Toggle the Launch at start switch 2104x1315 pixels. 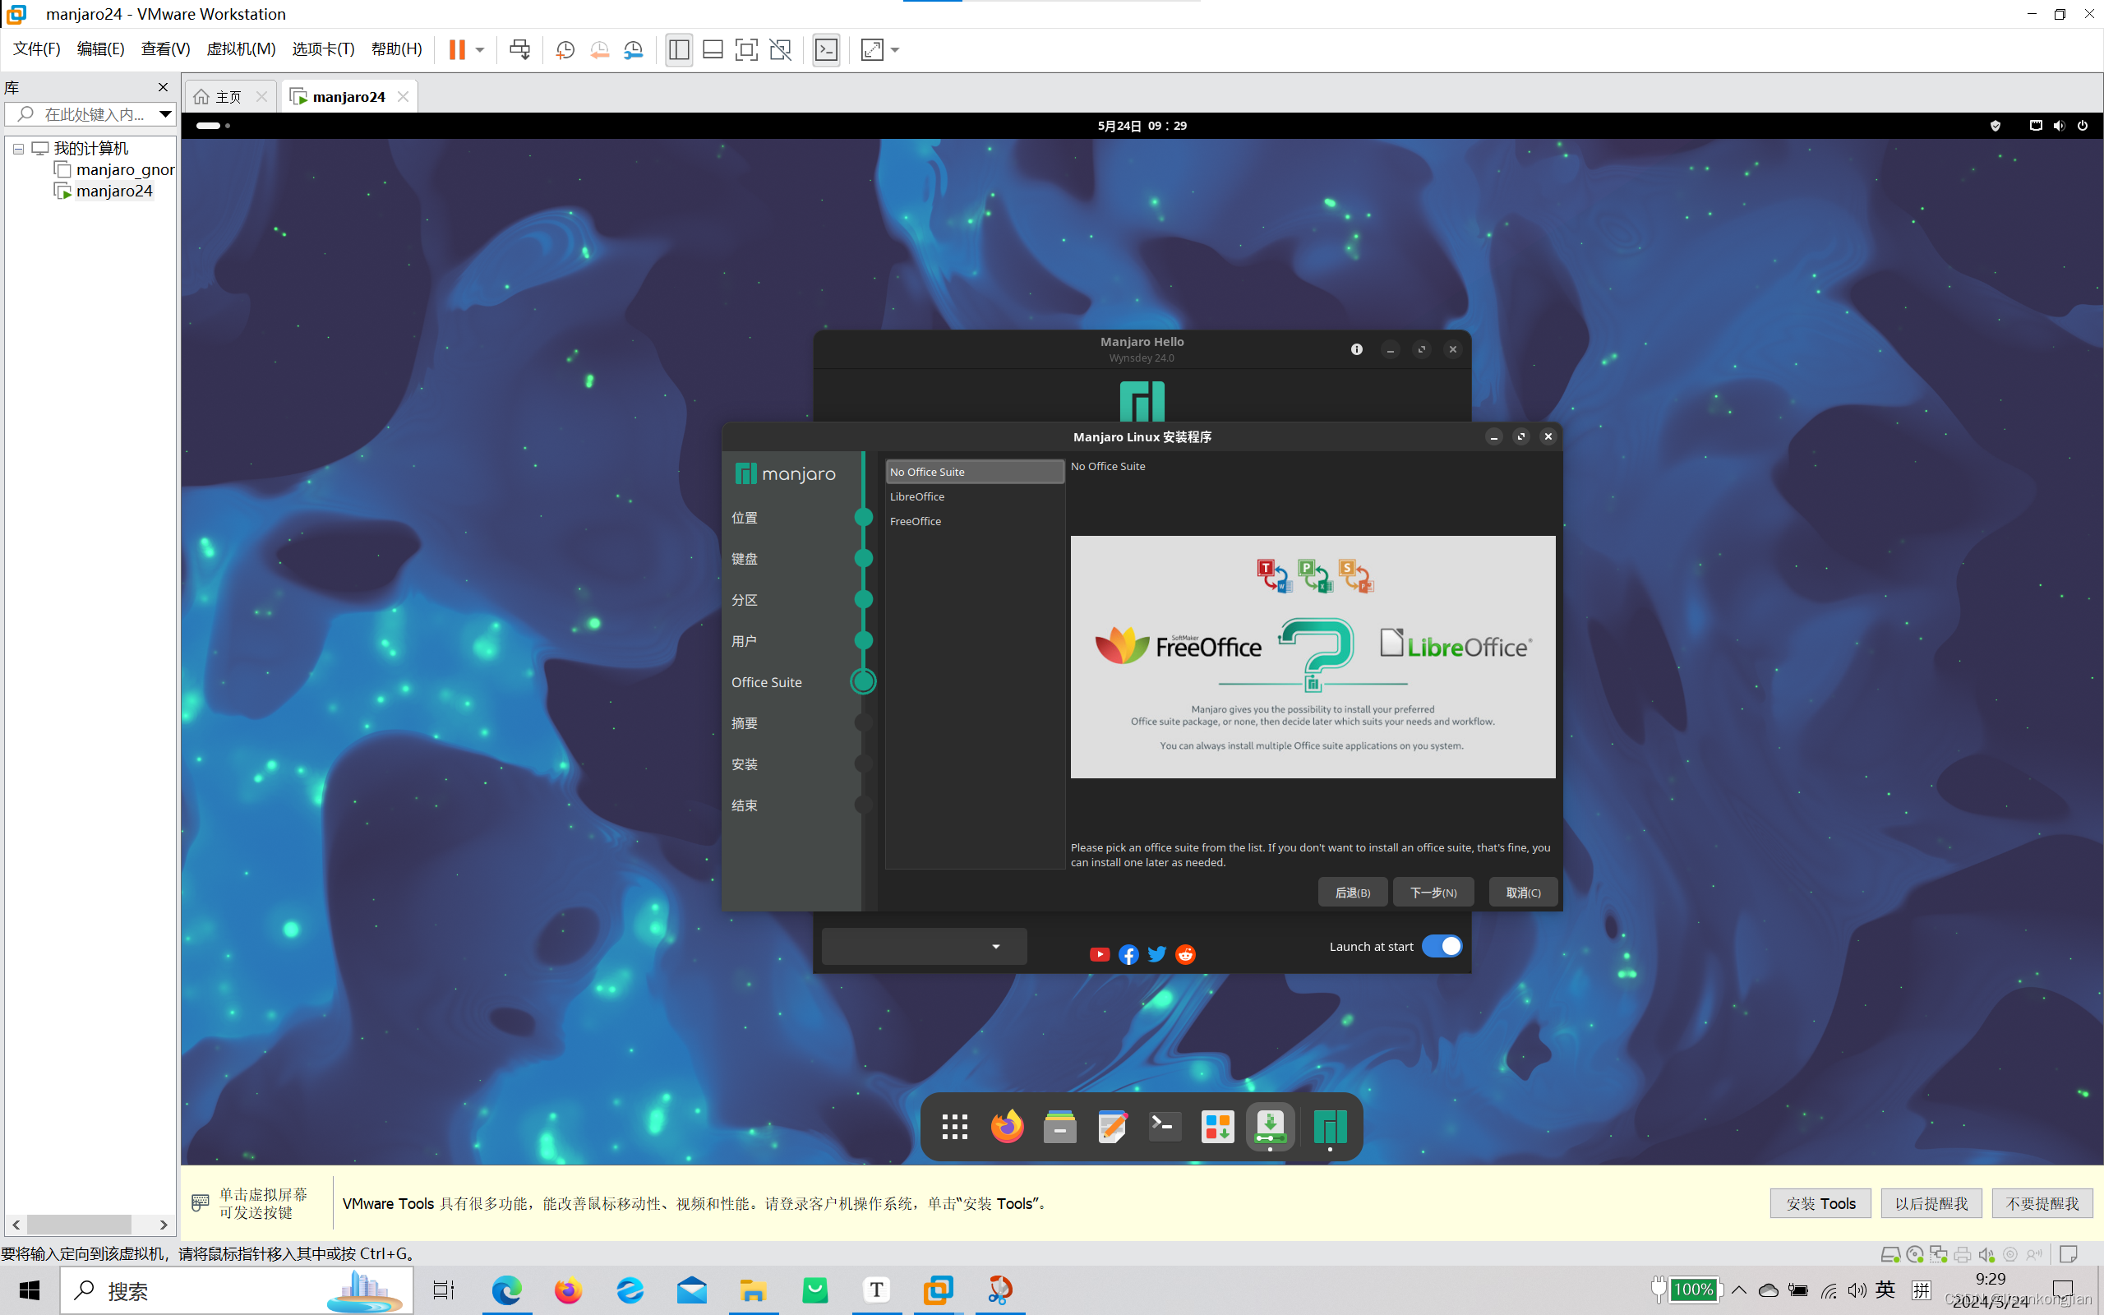click(x=1442, y=946)
